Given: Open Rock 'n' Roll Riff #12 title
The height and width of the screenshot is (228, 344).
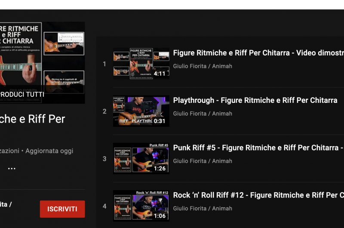Looking at the screenshot, I should pyautogui.click(x=258, y=195).
